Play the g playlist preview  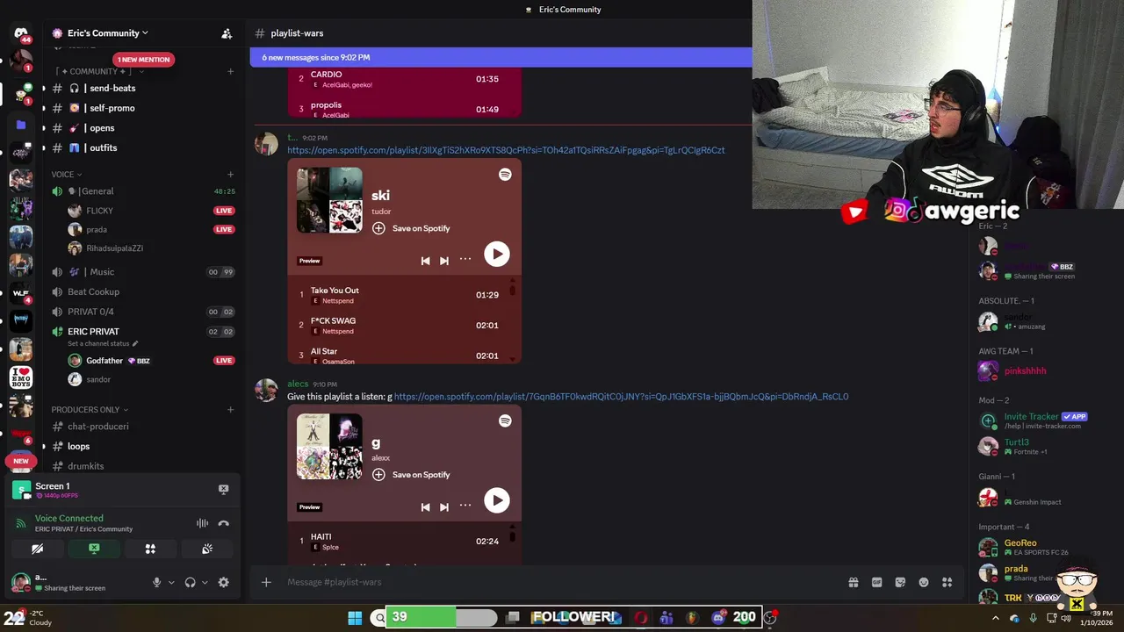coord(496,500)
